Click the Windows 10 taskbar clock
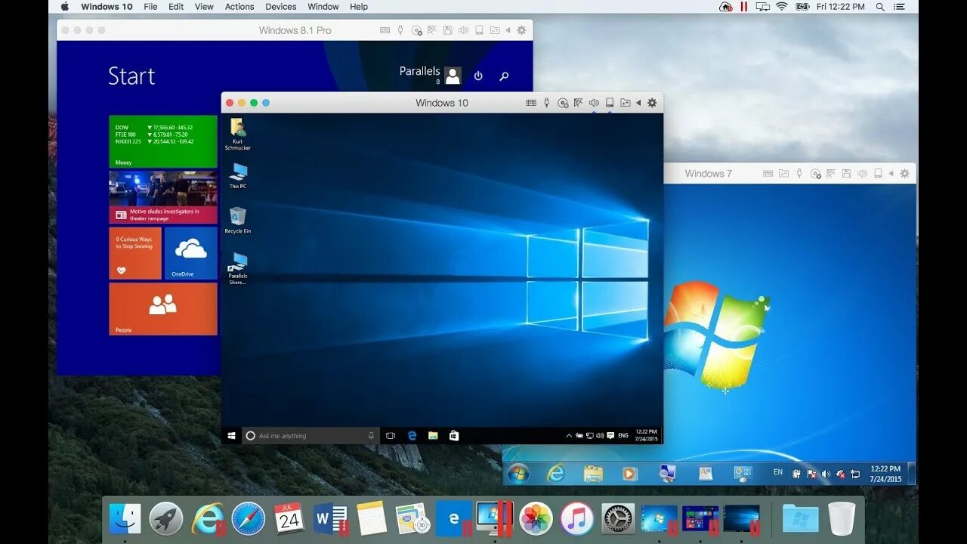Viewport: 967px width, 544px height. point(647,435)
